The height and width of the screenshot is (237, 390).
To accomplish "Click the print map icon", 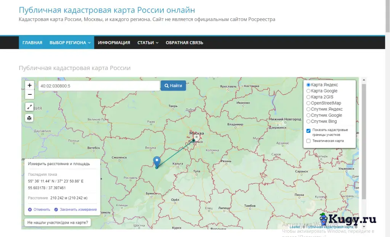I will (x=29, y=118).
